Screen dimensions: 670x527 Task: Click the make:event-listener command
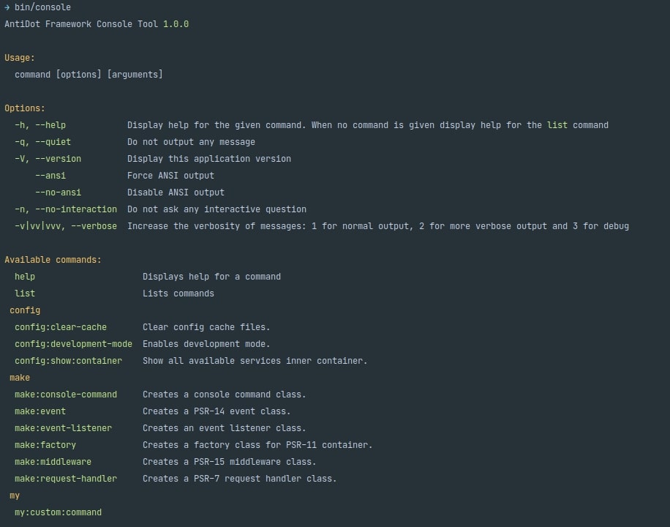coord(63,428)
